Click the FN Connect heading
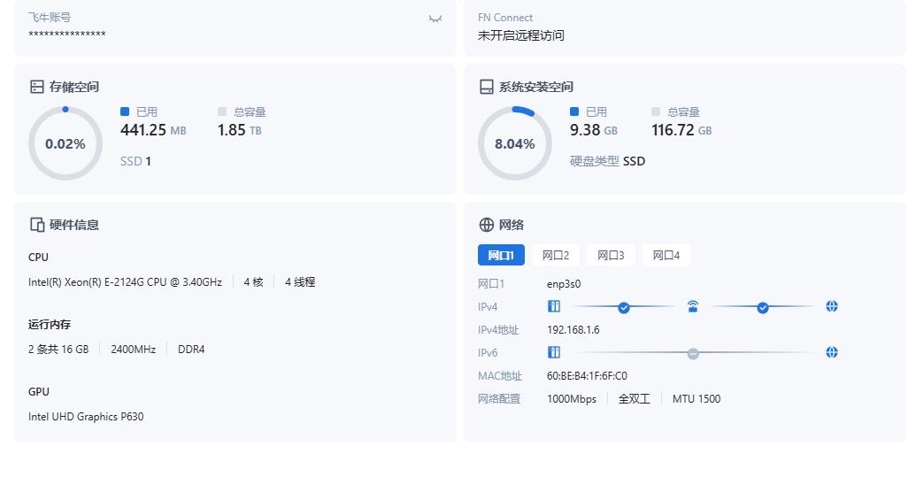908x477 pixels. tap(505, 18)
